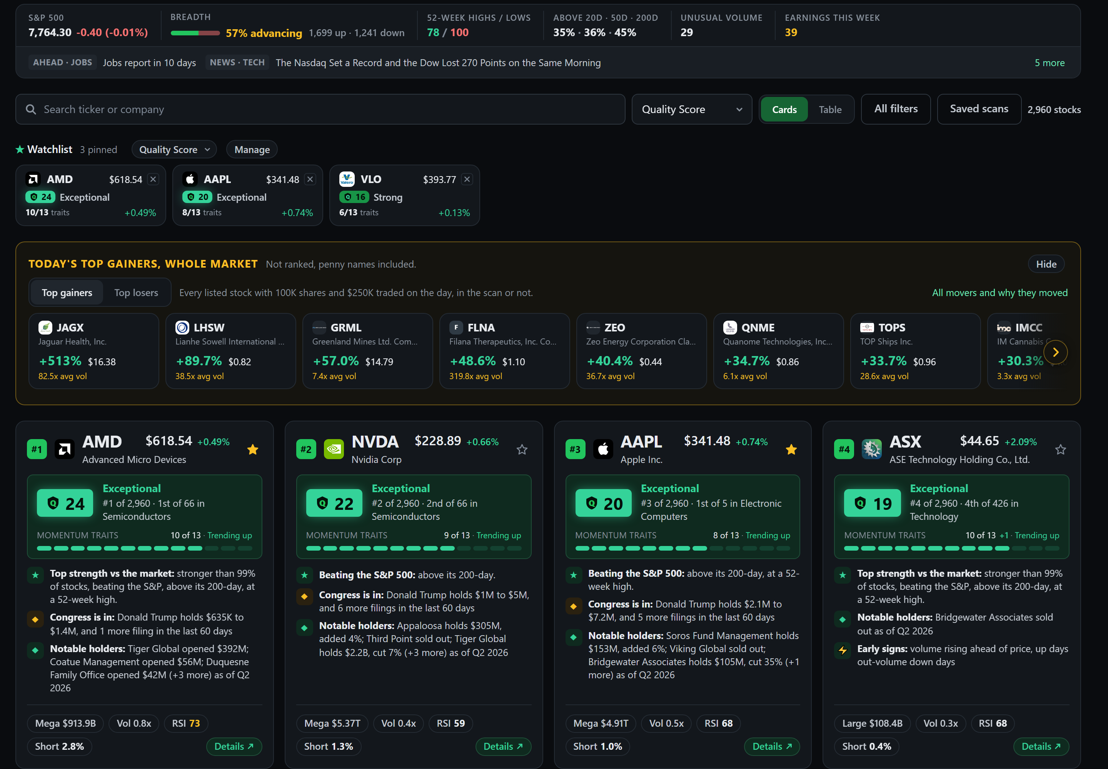This screenshot has height=769, width=1108.
Task: Remove AMD from the watchlist
Action: (x=154, y=179)
